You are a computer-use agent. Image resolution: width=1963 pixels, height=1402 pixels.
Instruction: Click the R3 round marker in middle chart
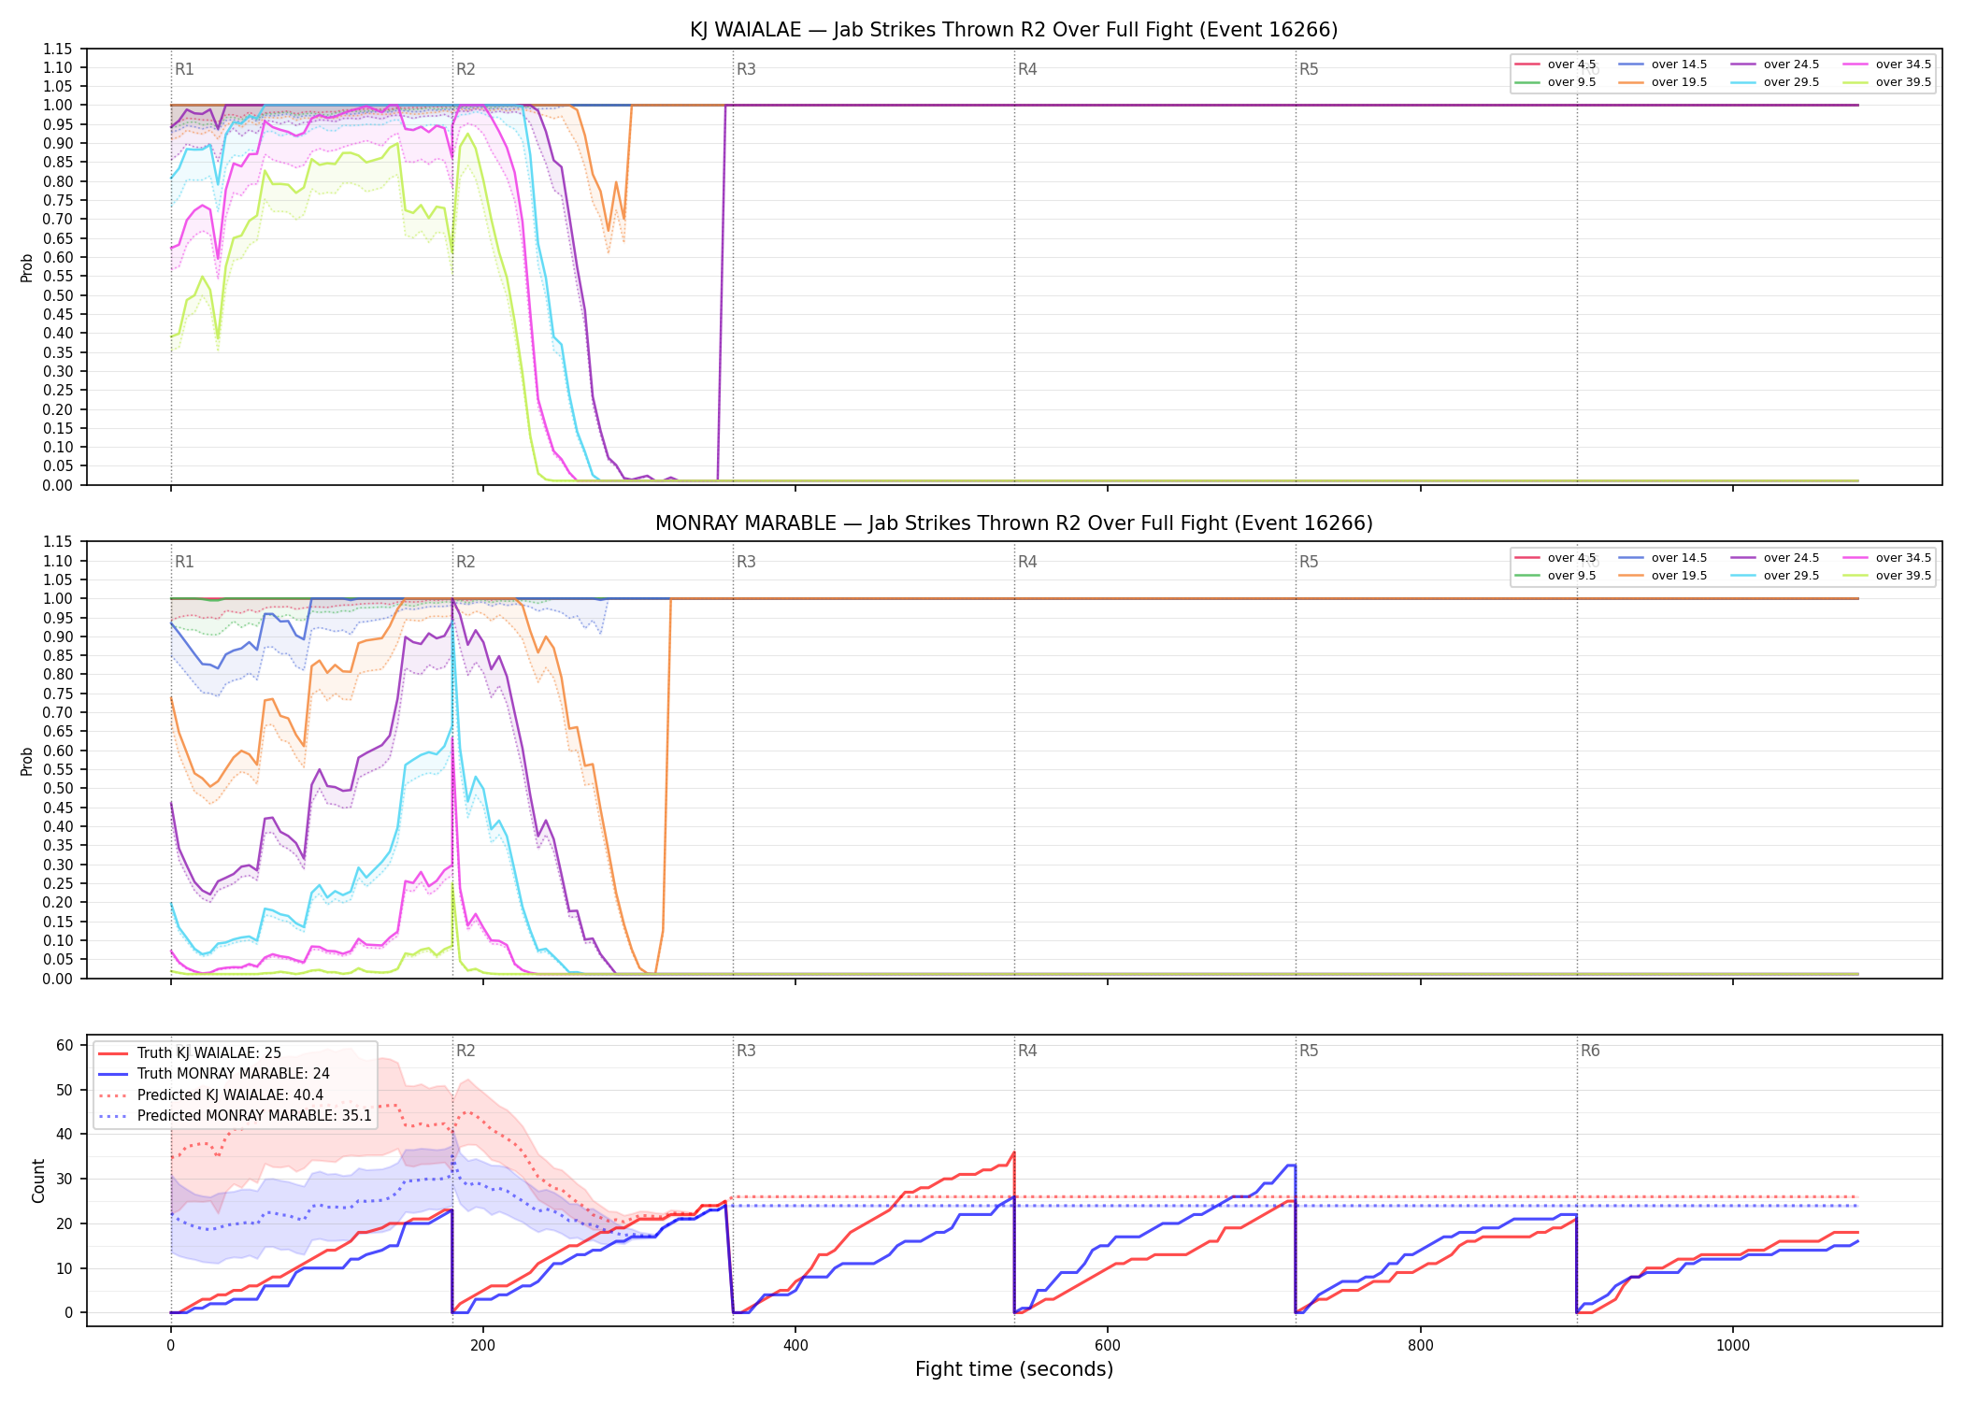coord(746,562)
